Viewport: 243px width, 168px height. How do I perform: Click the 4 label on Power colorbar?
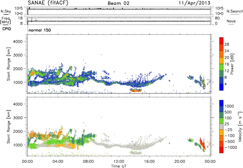pos(226,84)
